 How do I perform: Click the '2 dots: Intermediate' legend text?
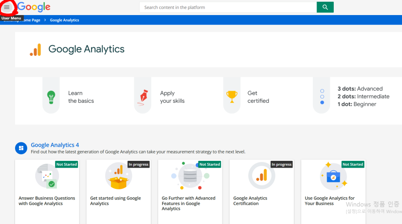(363, 96)
